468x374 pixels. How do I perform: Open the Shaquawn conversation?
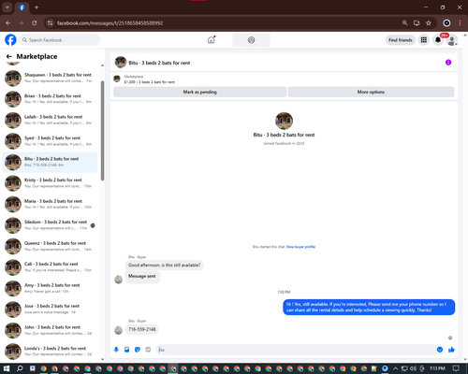[x=50, y=78]
